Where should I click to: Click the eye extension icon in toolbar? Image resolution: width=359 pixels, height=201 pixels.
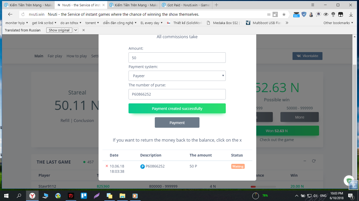click(326, 14)
